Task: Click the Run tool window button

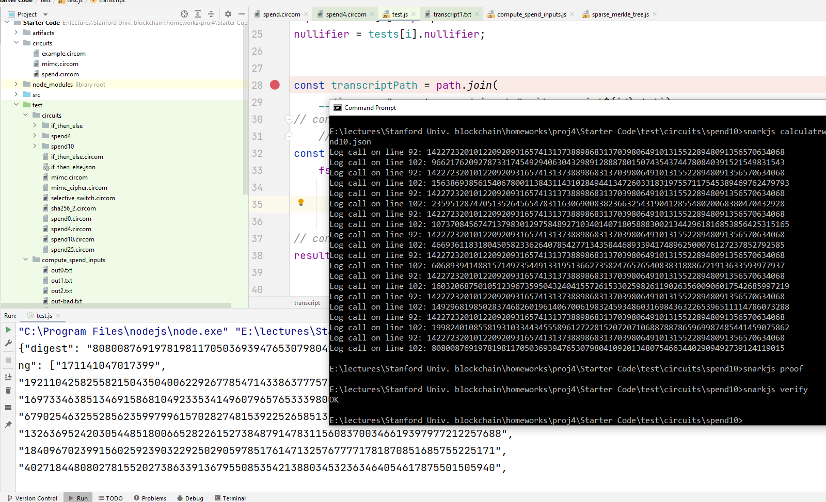Action: pos(78,498)
